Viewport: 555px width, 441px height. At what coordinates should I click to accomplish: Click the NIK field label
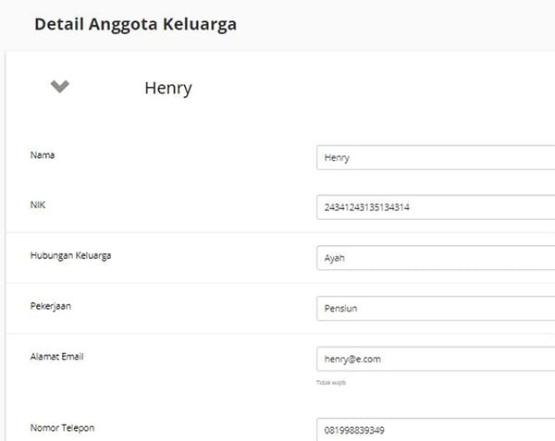tap(38, 204)
